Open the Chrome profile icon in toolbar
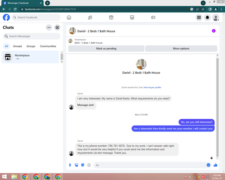Screen dimensions: 225x180 pos(216,9)
